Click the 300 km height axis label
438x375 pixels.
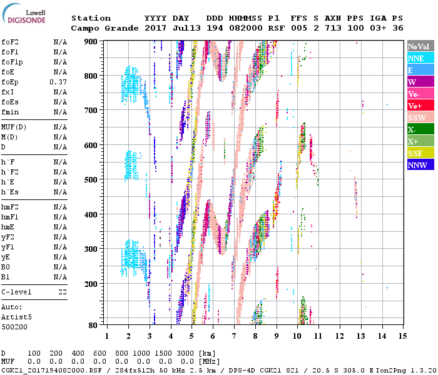point(91,249)
